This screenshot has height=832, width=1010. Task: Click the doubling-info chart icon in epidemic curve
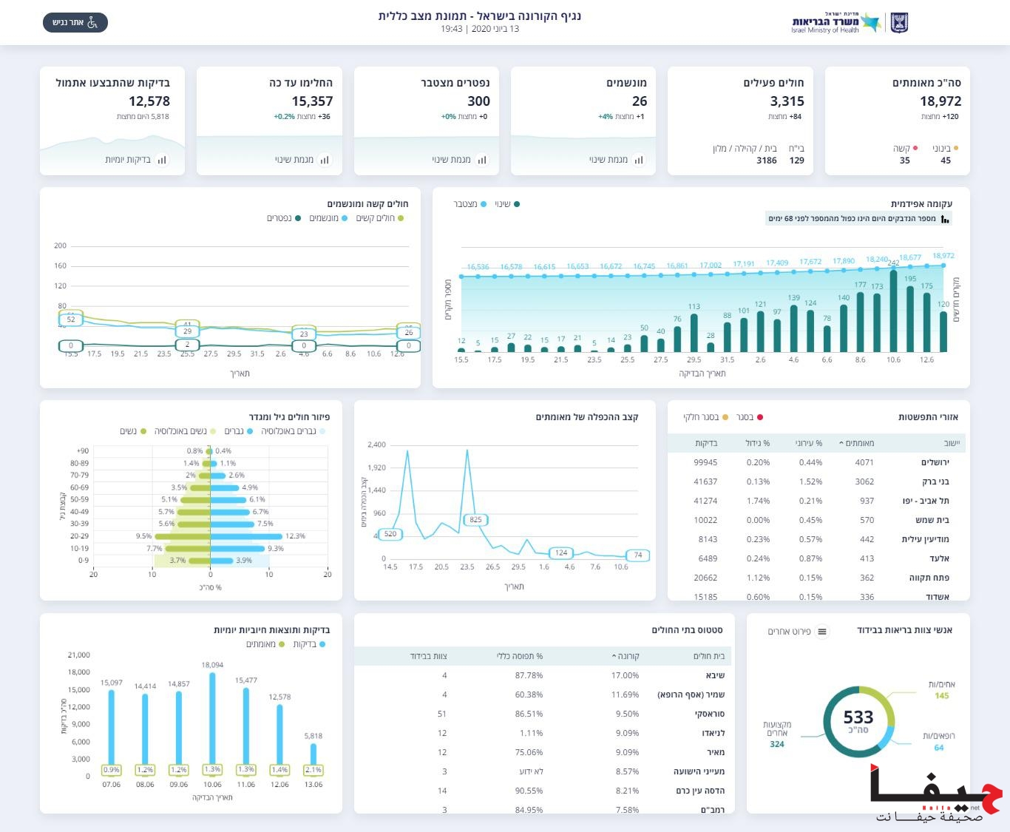[x=945, y=219]
